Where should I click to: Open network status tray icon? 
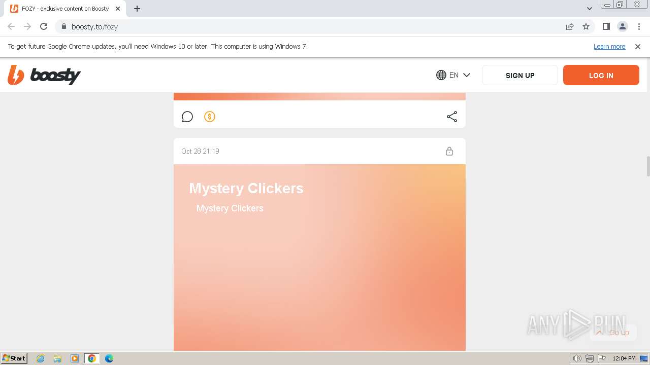point(590,358)
